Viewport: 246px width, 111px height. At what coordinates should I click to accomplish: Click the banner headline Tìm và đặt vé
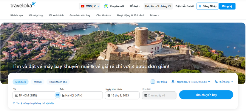point(91,66)
